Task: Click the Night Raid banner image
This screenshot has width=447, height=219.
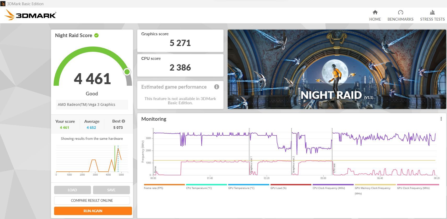Action: 337,69
